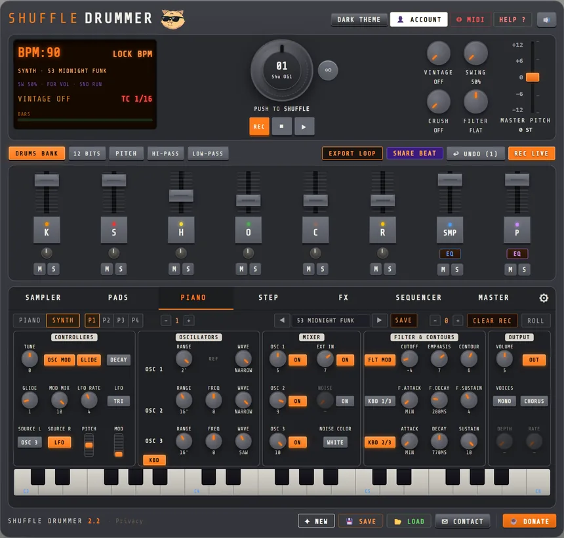The width and height of the screenshot is (564, 538).
Task: Switch to the STEP tab
Action: click(268, 298)
